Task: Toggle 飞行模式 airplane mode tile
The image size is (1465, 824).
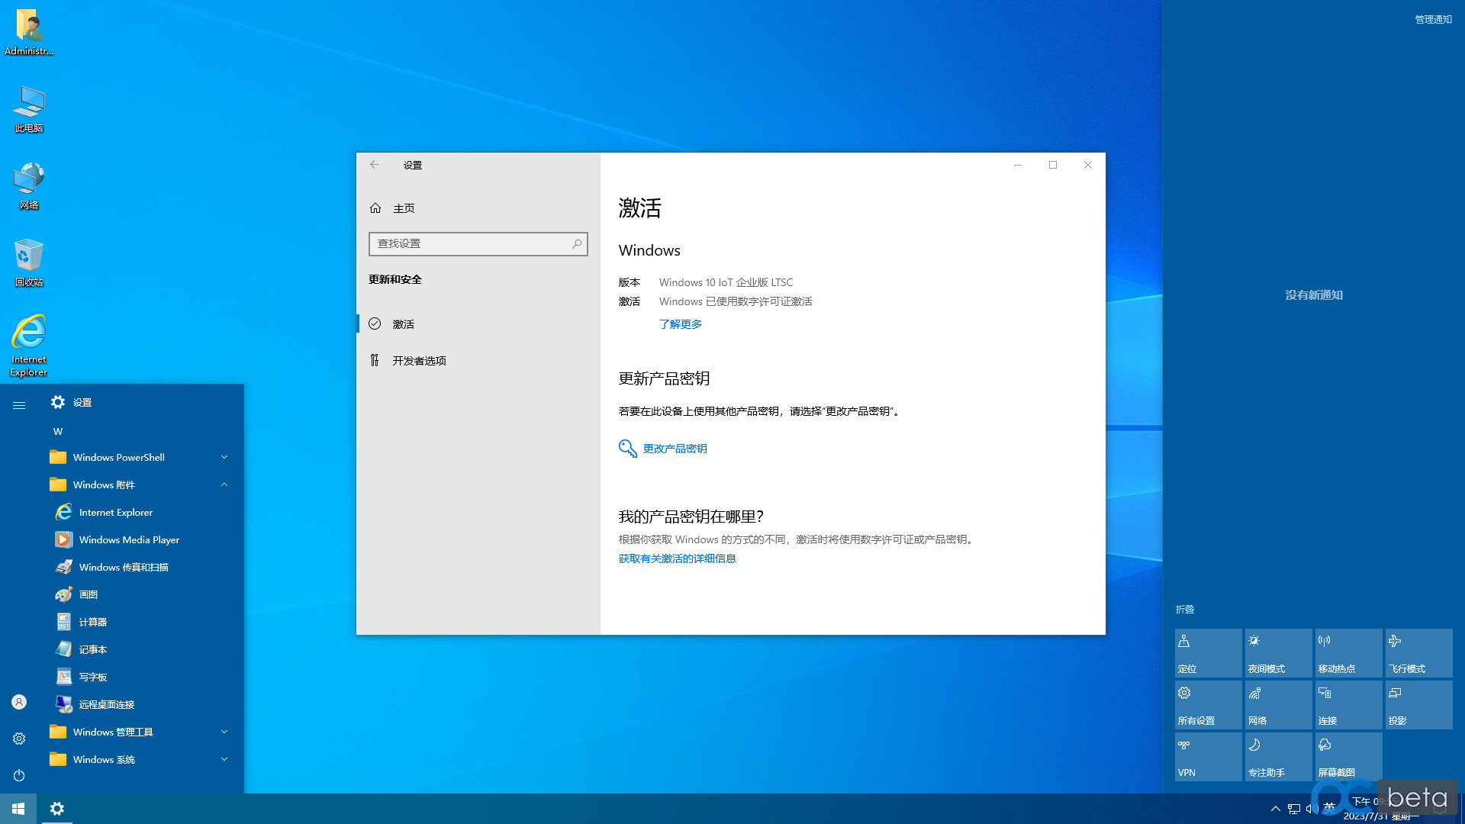Action: pyautogui.click(x=1419, y=653)
